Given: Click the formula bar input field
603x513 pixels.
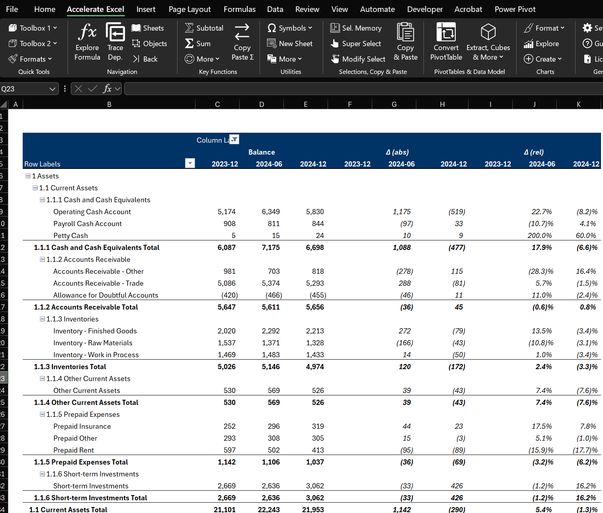Looking at the screenshot, I should pos(363,89).
